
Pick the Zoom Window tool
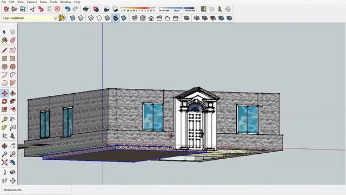click(12, 154)
